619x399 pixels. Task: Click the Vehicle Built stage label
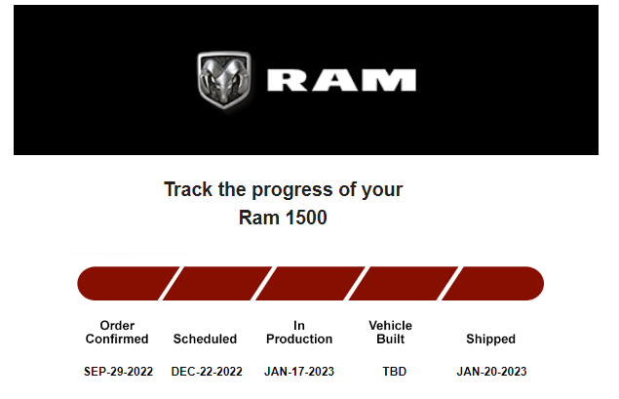click(x=391, y=333)
